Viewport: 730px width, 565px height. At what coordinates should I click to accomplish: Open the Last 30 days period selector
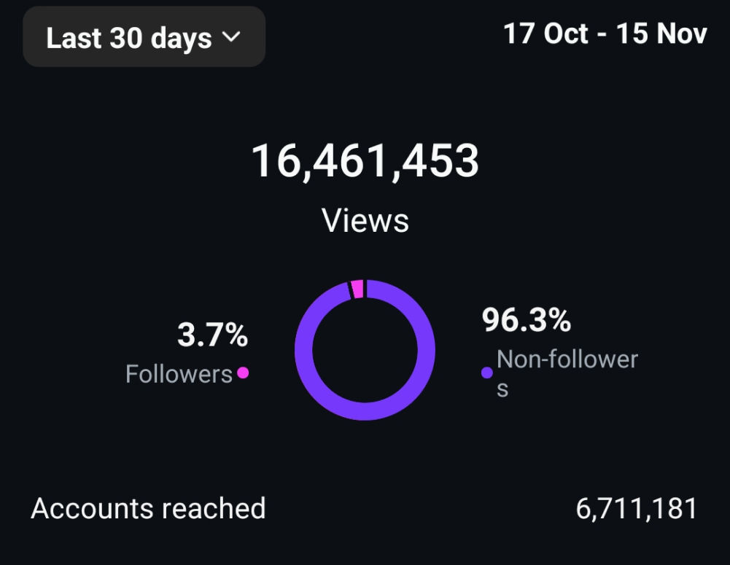tap(144, 37)
